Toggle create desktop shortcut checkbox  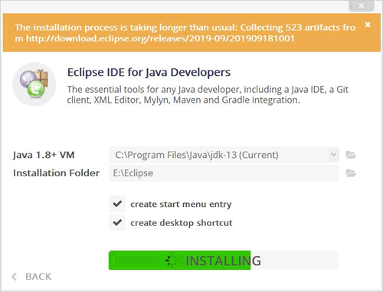pos(117,222)
